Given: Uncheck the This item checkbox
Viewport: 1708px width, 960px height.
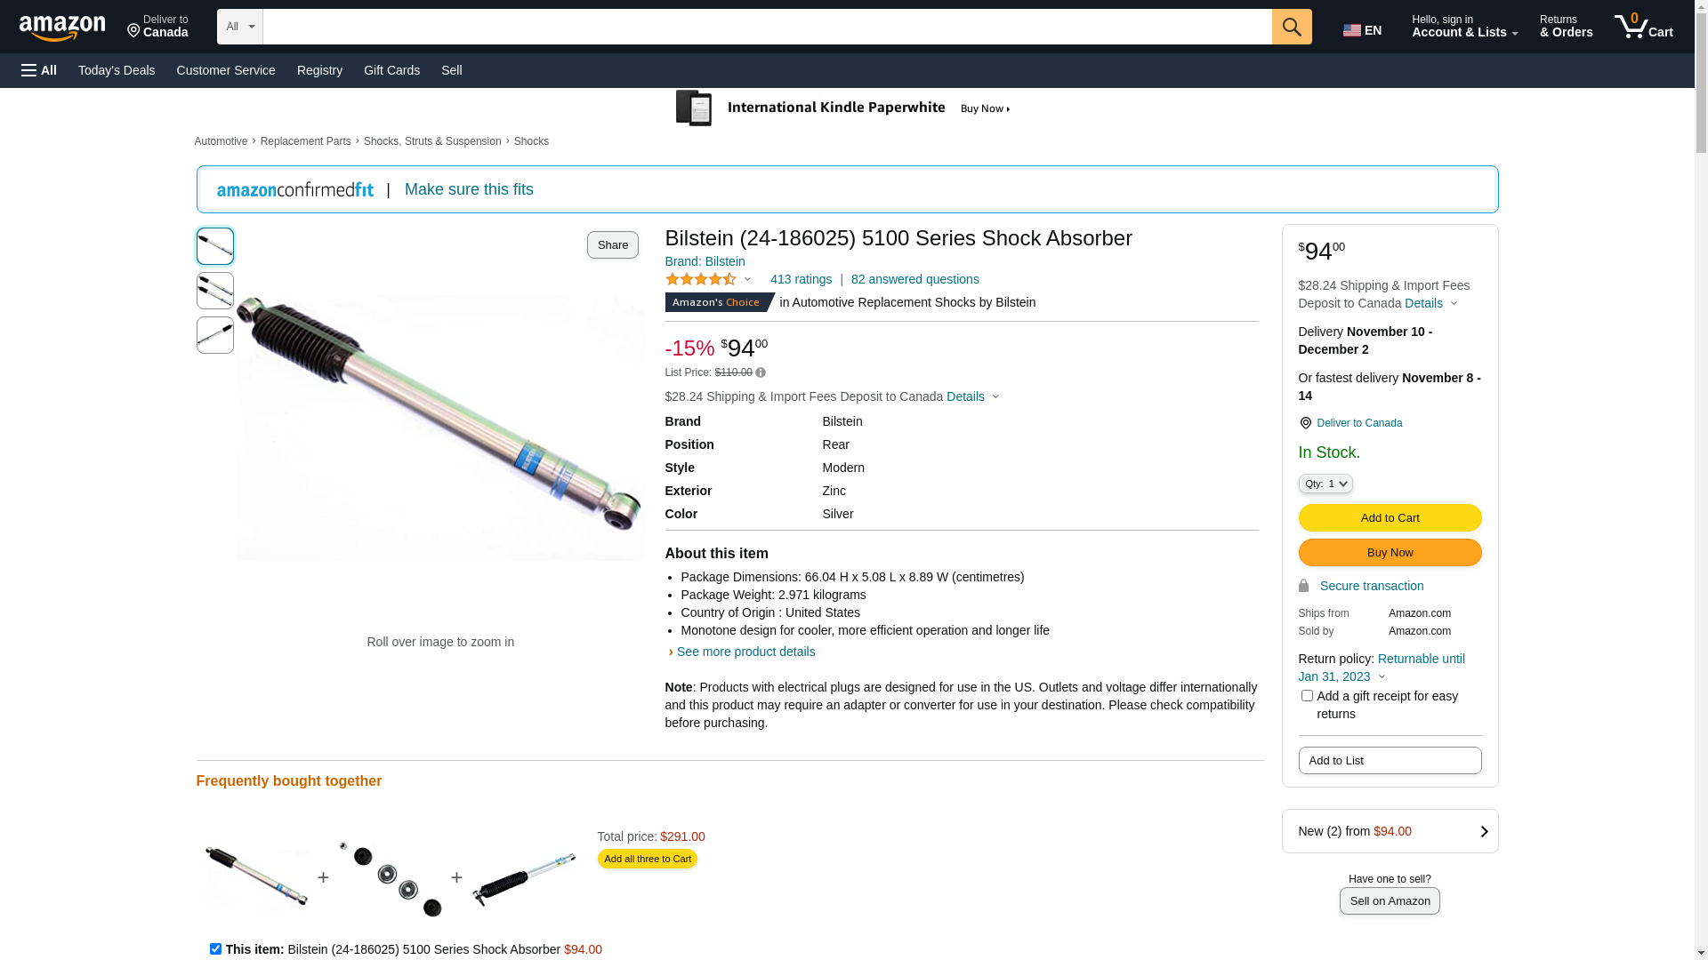Looking at the screenshot, I should coord(215,948).
